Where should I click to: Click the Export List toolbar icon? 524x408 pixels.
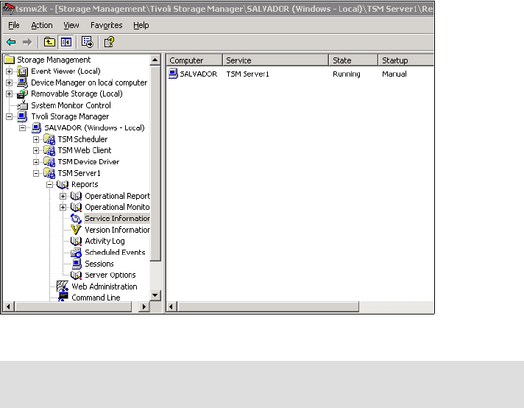click(x=88, y=42)
